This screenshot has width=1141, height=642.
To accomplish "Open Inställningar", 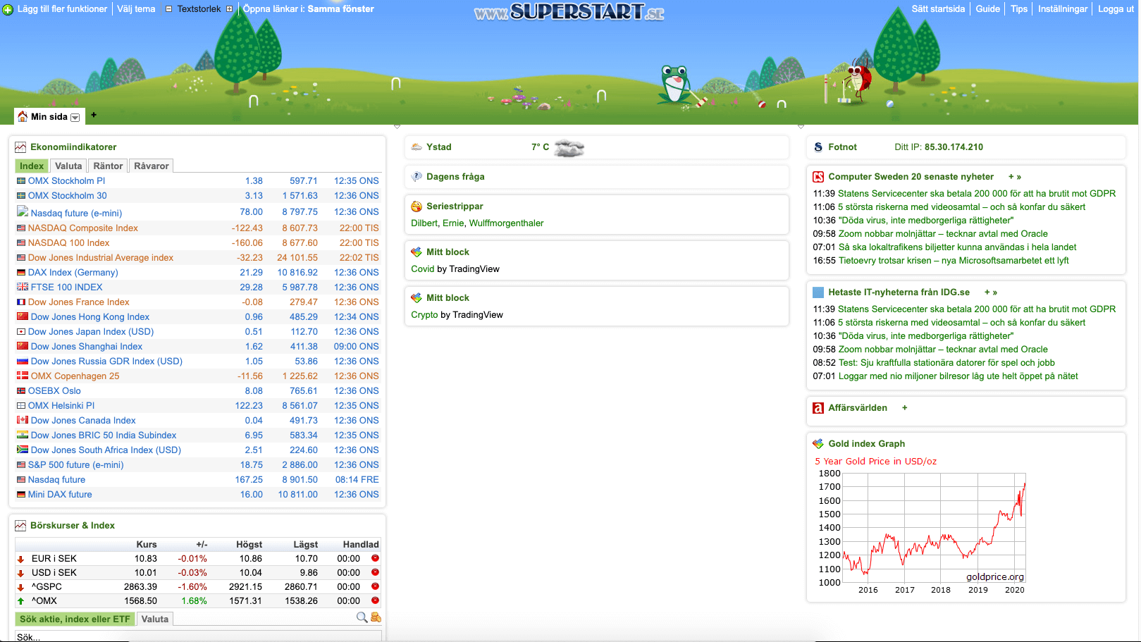I will (1063, 9).
